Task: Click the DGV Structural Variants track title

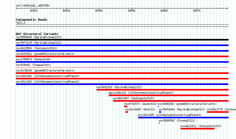Action: tap(37, 34)
